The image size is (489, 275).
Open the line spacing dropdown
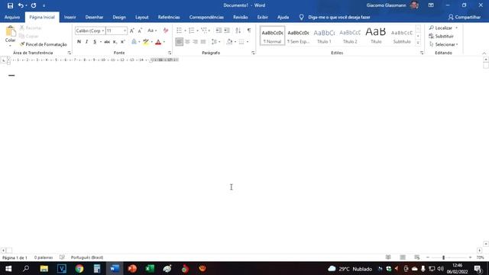click(215, 41)
